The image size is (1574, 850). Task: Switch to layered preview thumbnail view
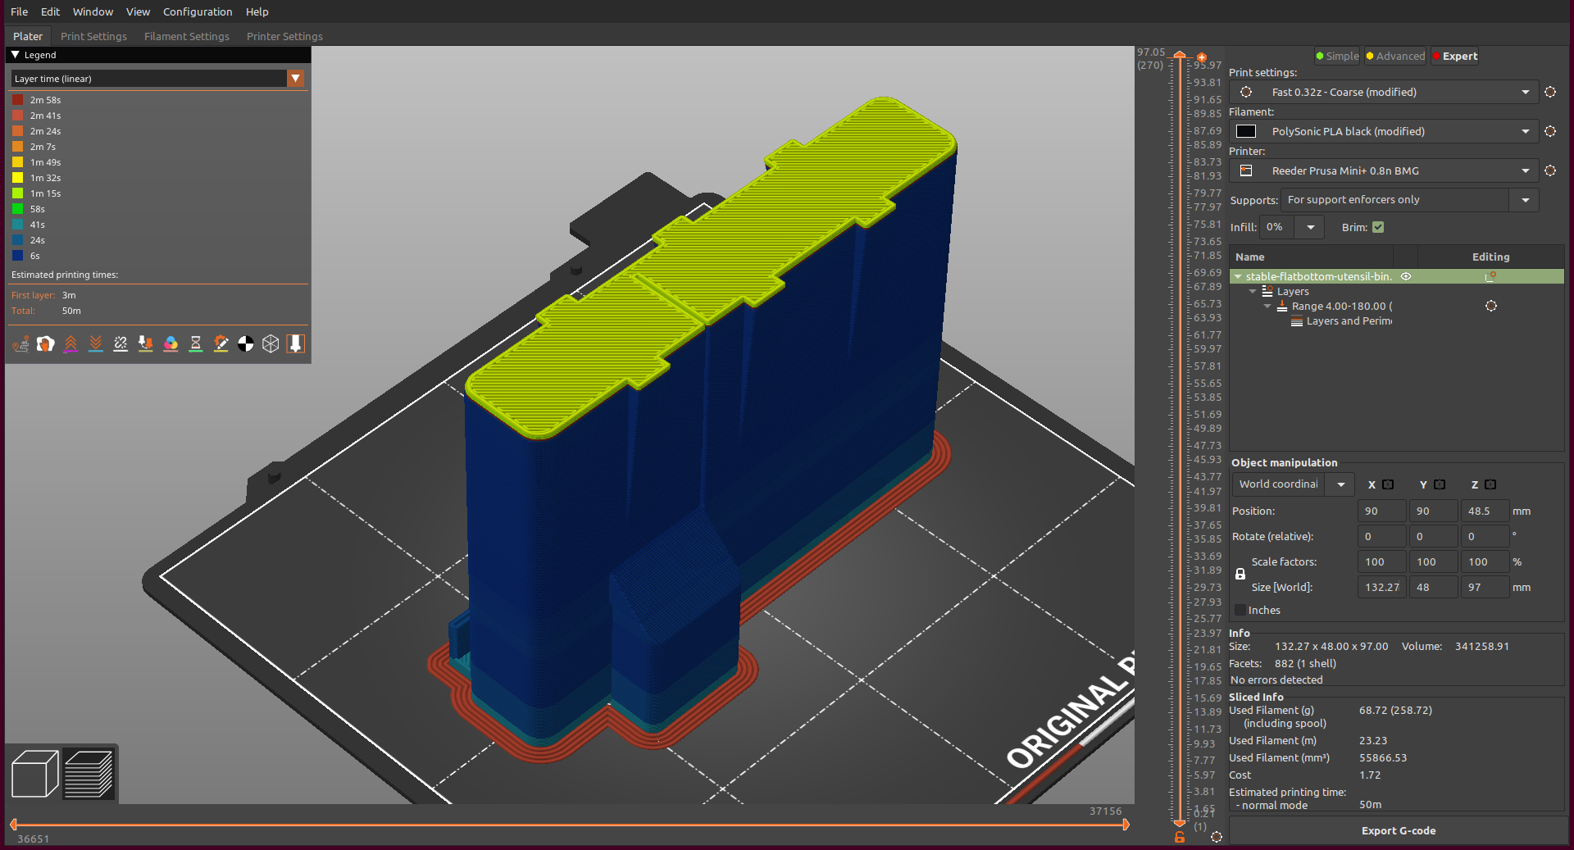coord(89,773)
